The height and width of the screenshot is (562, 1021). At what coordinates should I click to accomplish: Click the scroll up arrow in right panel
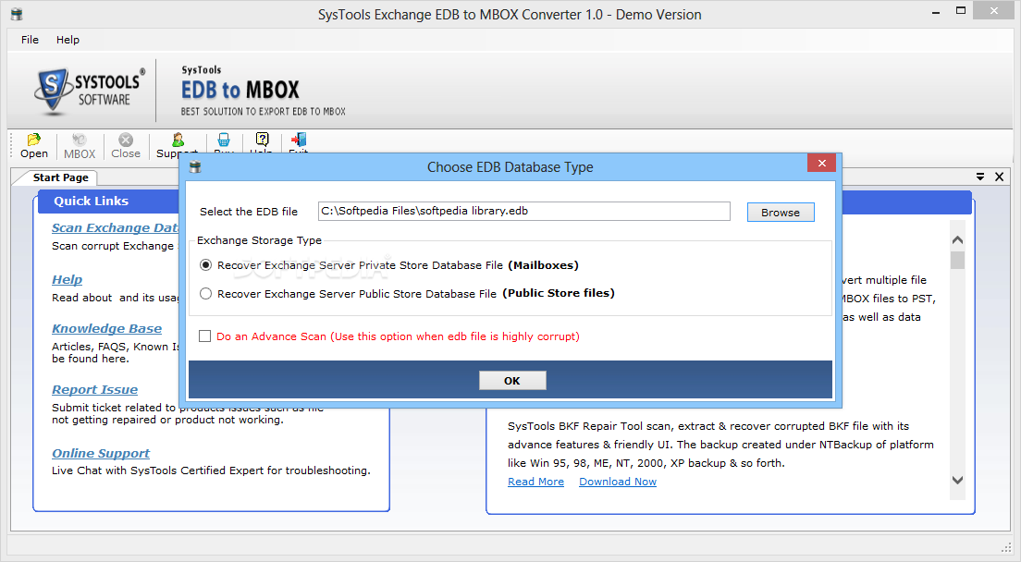[957, 240]
